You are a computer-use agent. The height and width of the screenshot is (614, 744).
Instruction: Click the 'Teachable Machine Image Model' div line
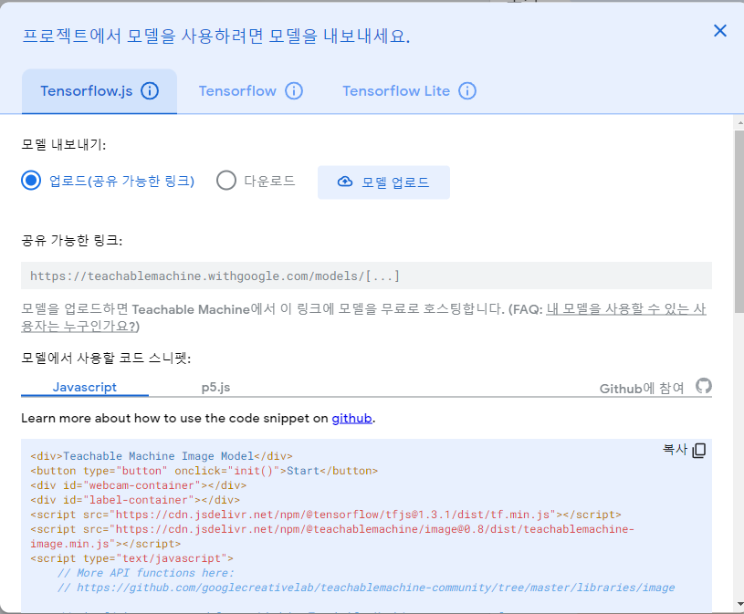coord(162,455)
